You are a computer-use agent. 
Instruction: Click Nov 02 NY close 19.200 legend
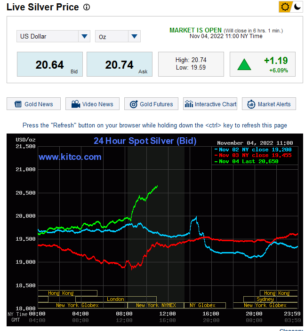253,150
